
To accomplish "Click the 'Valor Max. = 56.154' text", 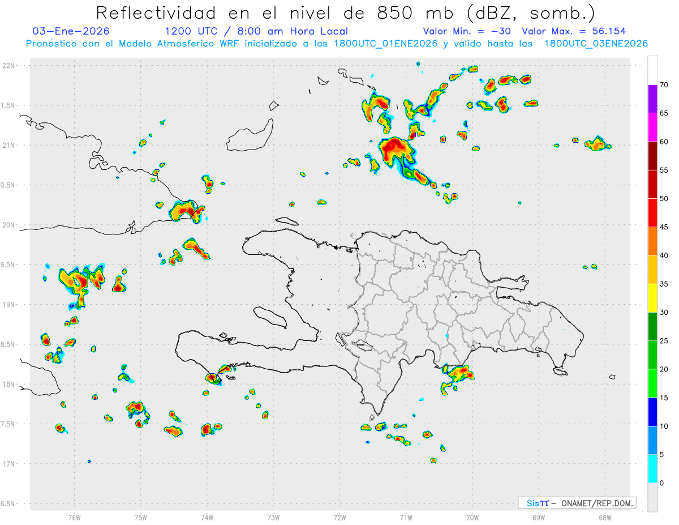I will [574, 31].
